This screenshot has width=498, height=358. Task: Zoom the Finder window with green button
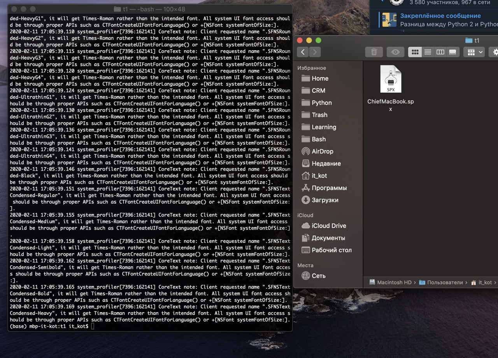tap(318, 41)
